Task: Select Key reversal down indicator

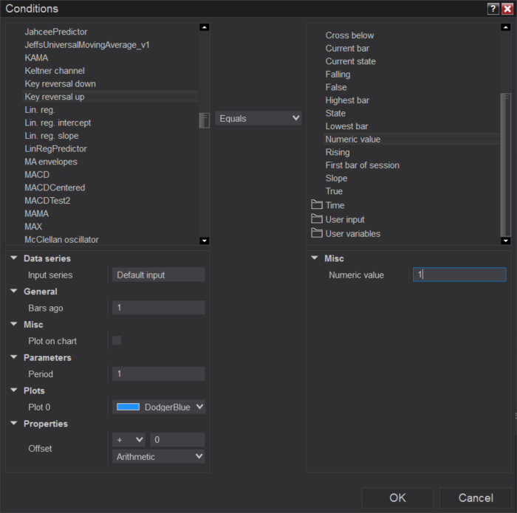Action: (x=61, y=83)
